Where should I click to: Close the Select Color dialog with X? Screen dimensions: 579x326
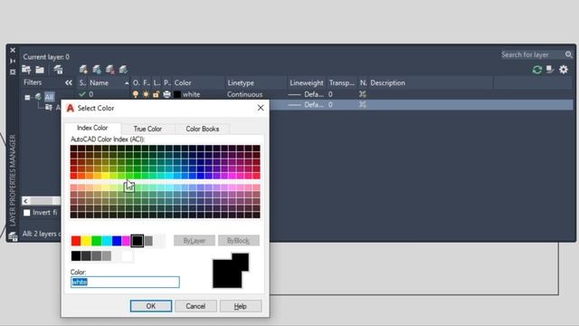click(261, 108)
